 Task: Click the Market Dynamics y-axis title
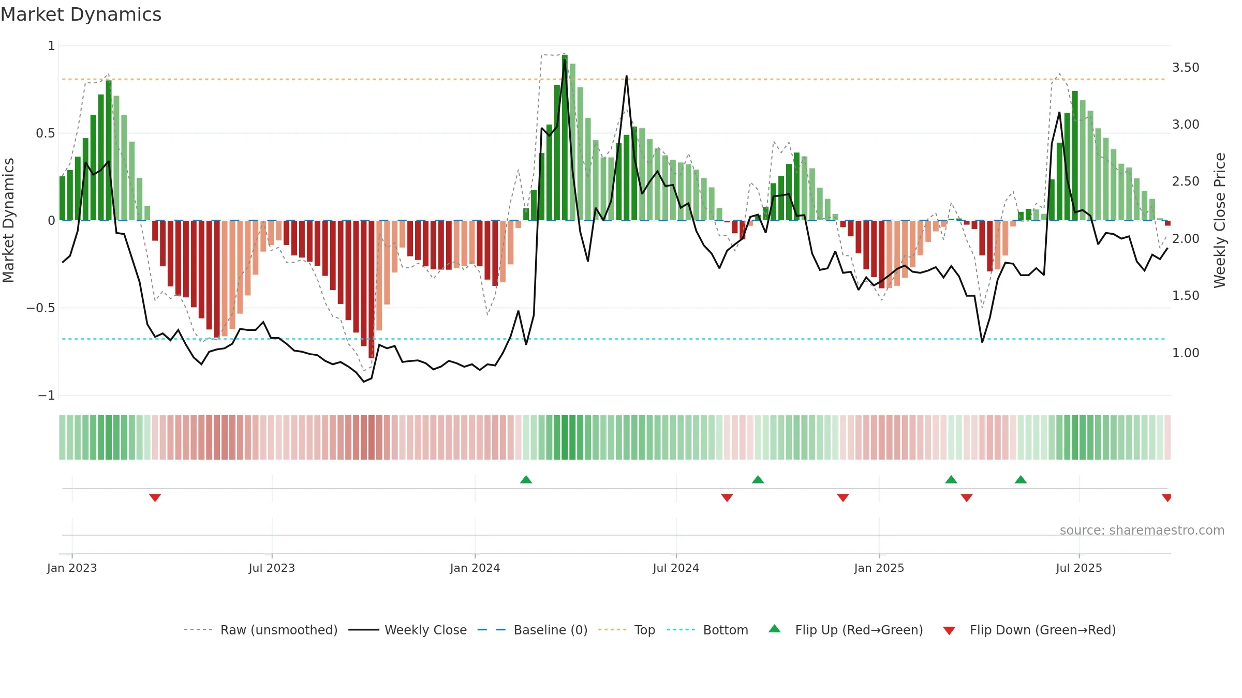8,220
